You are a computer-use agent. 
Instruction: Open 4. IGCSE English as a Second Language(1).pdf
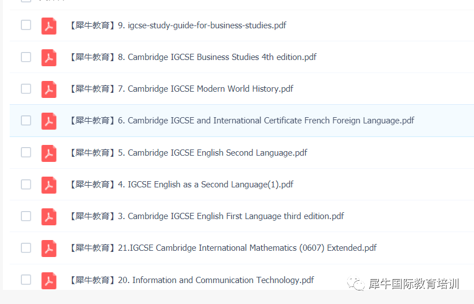pyautogui.click(x=182, y=185)
